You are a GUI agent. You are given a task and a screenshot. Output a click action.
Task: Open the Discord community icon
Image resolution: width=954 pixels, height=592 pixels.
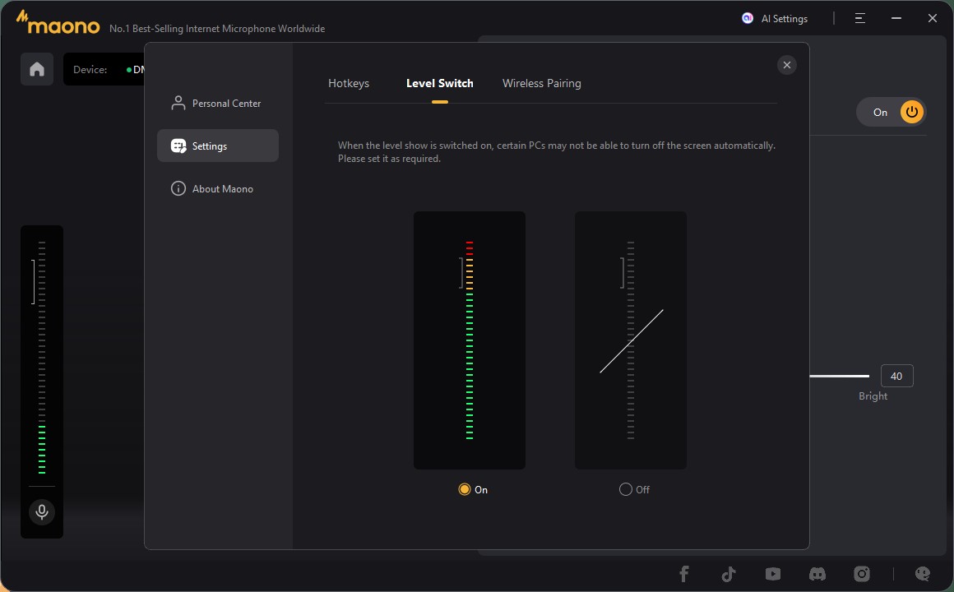click(x=817, y=574)
